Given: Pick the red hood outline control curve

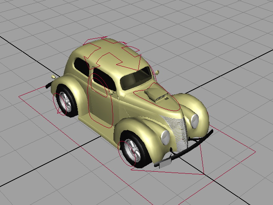Looking at the screenshot, I should click(x=157, y=97).
